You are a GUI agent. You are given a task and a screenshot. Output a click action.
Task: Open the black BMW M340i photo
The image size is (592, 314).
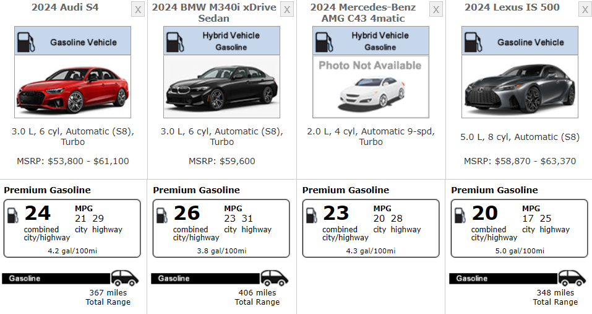(221, 87)
